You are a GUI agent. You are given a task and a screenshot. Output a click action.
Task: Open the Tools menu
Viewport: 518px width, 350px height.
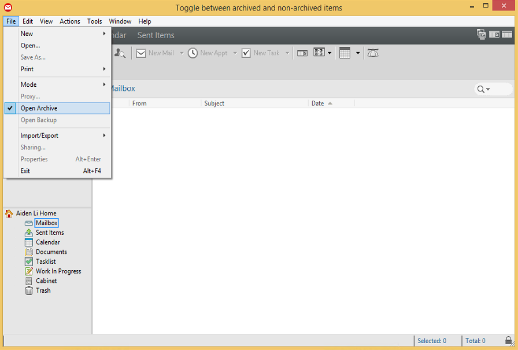[94, 21]
